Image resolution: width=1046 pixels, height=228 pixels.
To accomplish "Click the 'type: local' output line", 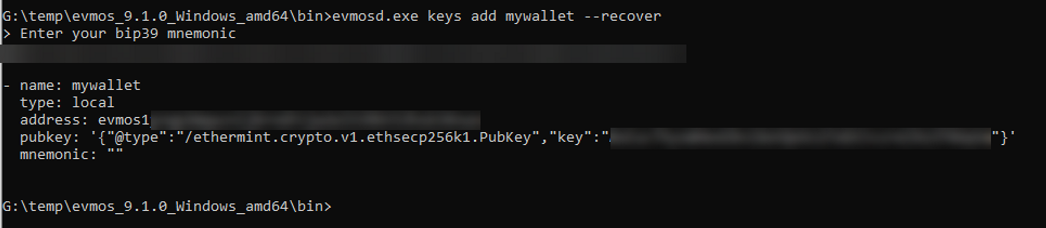I will click(x=67, y=103).
